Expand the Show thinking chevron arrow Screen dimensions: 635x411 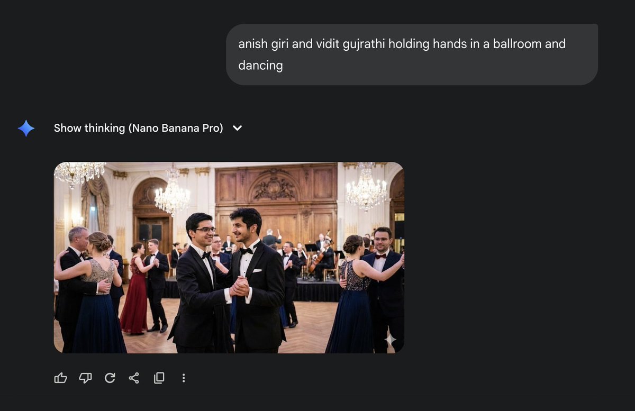[x=238, y=128]
